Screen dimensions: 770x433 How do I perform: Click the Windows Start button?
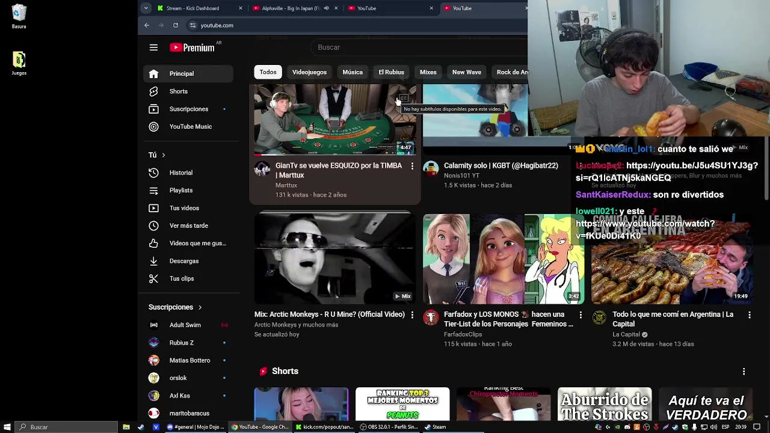click(x=7, y=427)
